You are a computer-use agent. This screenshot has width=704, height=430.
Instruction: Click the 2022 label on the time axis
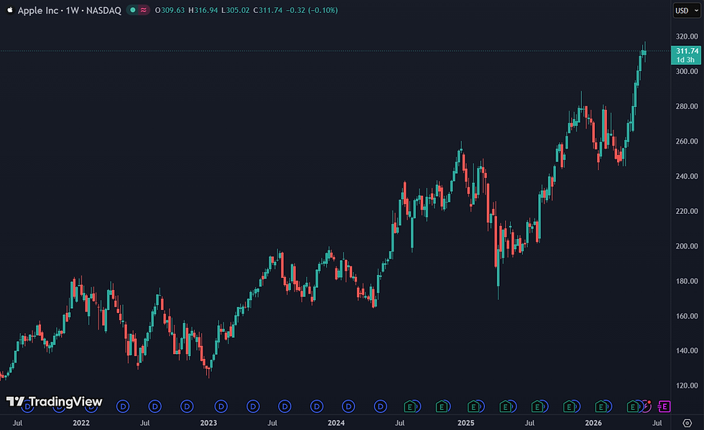[80, 423]
